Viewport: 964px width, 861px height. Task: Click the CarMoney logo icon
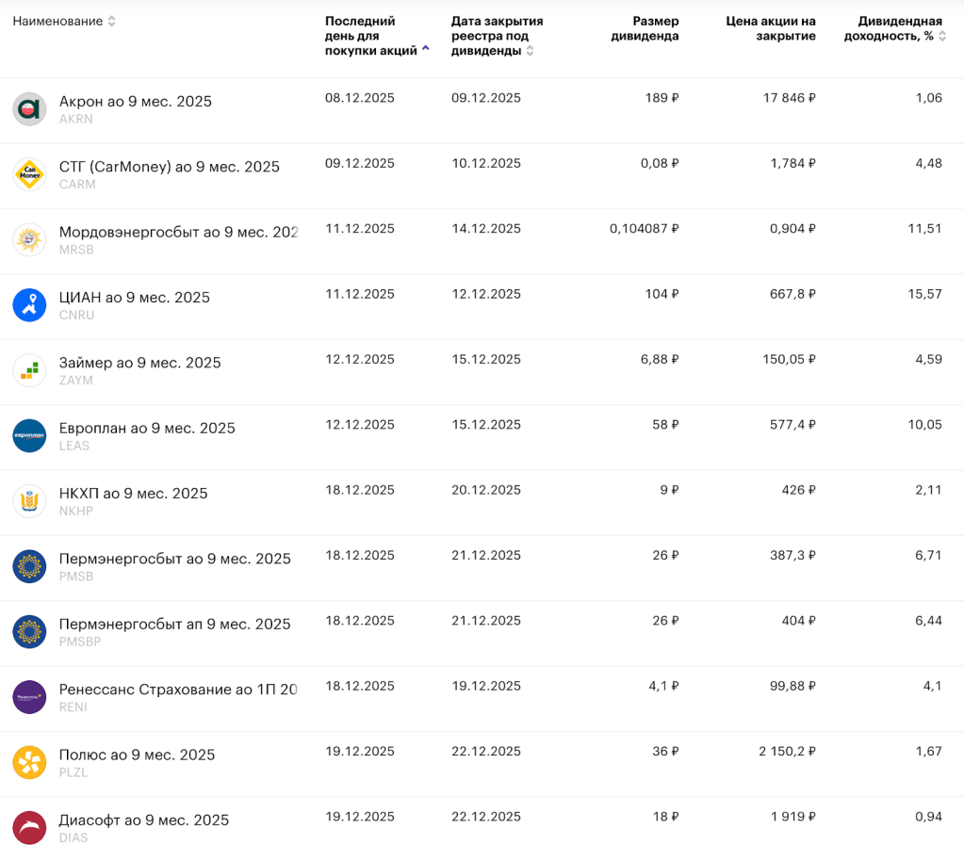[x=29, y=174]
